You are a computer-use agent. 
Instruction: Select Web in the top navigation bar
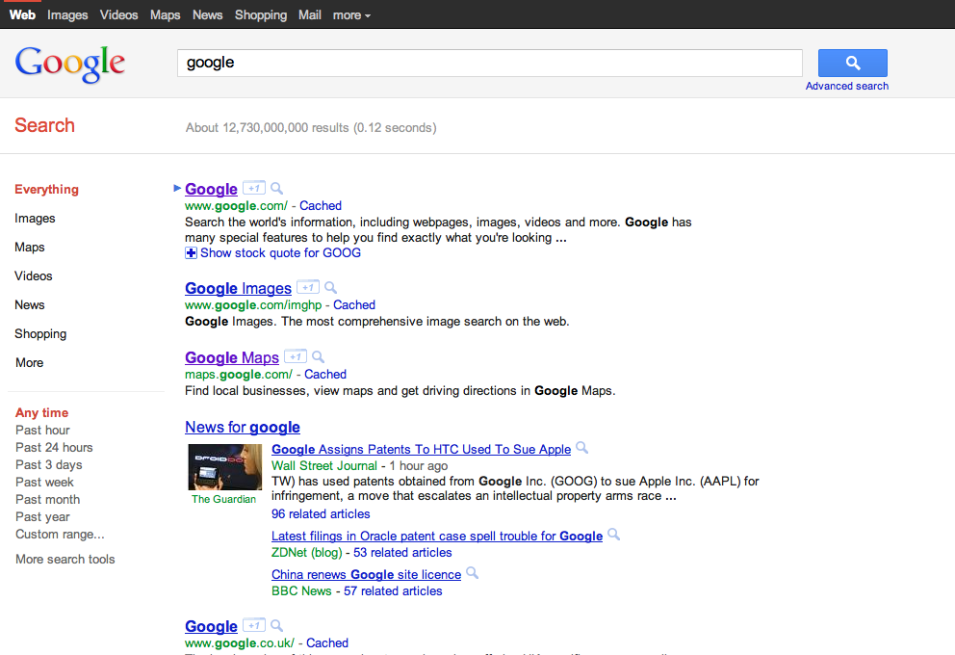(x=22, y=14)
